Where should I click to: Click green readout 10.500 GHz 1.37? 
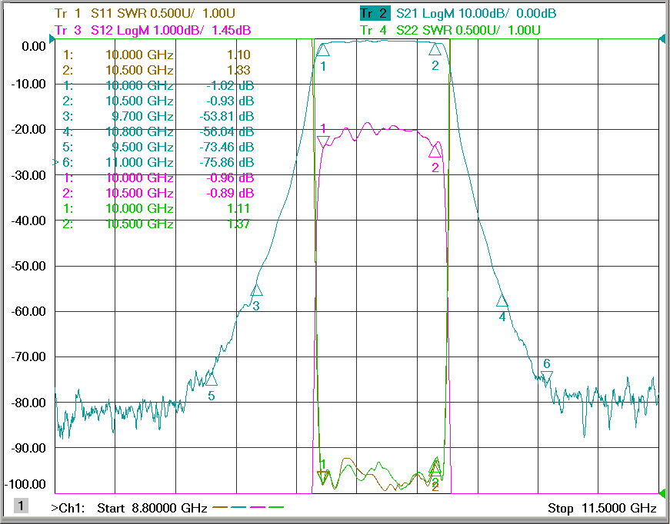156,224
